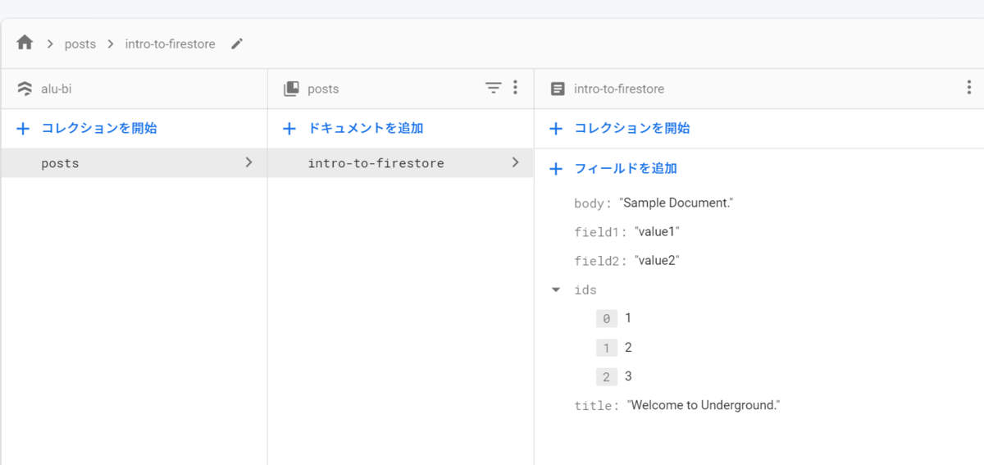The image size is (984, 465).
Task: Click plus icon beside ドキュメントを追加
Action: 289,129
